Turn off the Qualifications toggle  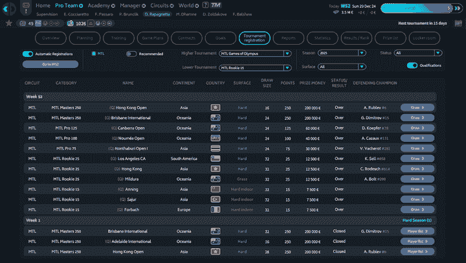pos(412,65)
